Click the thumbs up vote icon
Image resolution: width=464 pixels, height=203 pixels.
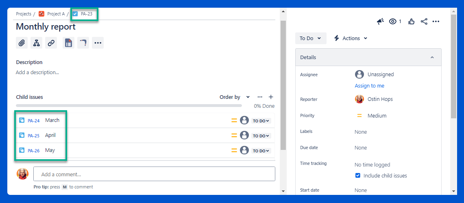pyautogui.click(x=411, y=21)
